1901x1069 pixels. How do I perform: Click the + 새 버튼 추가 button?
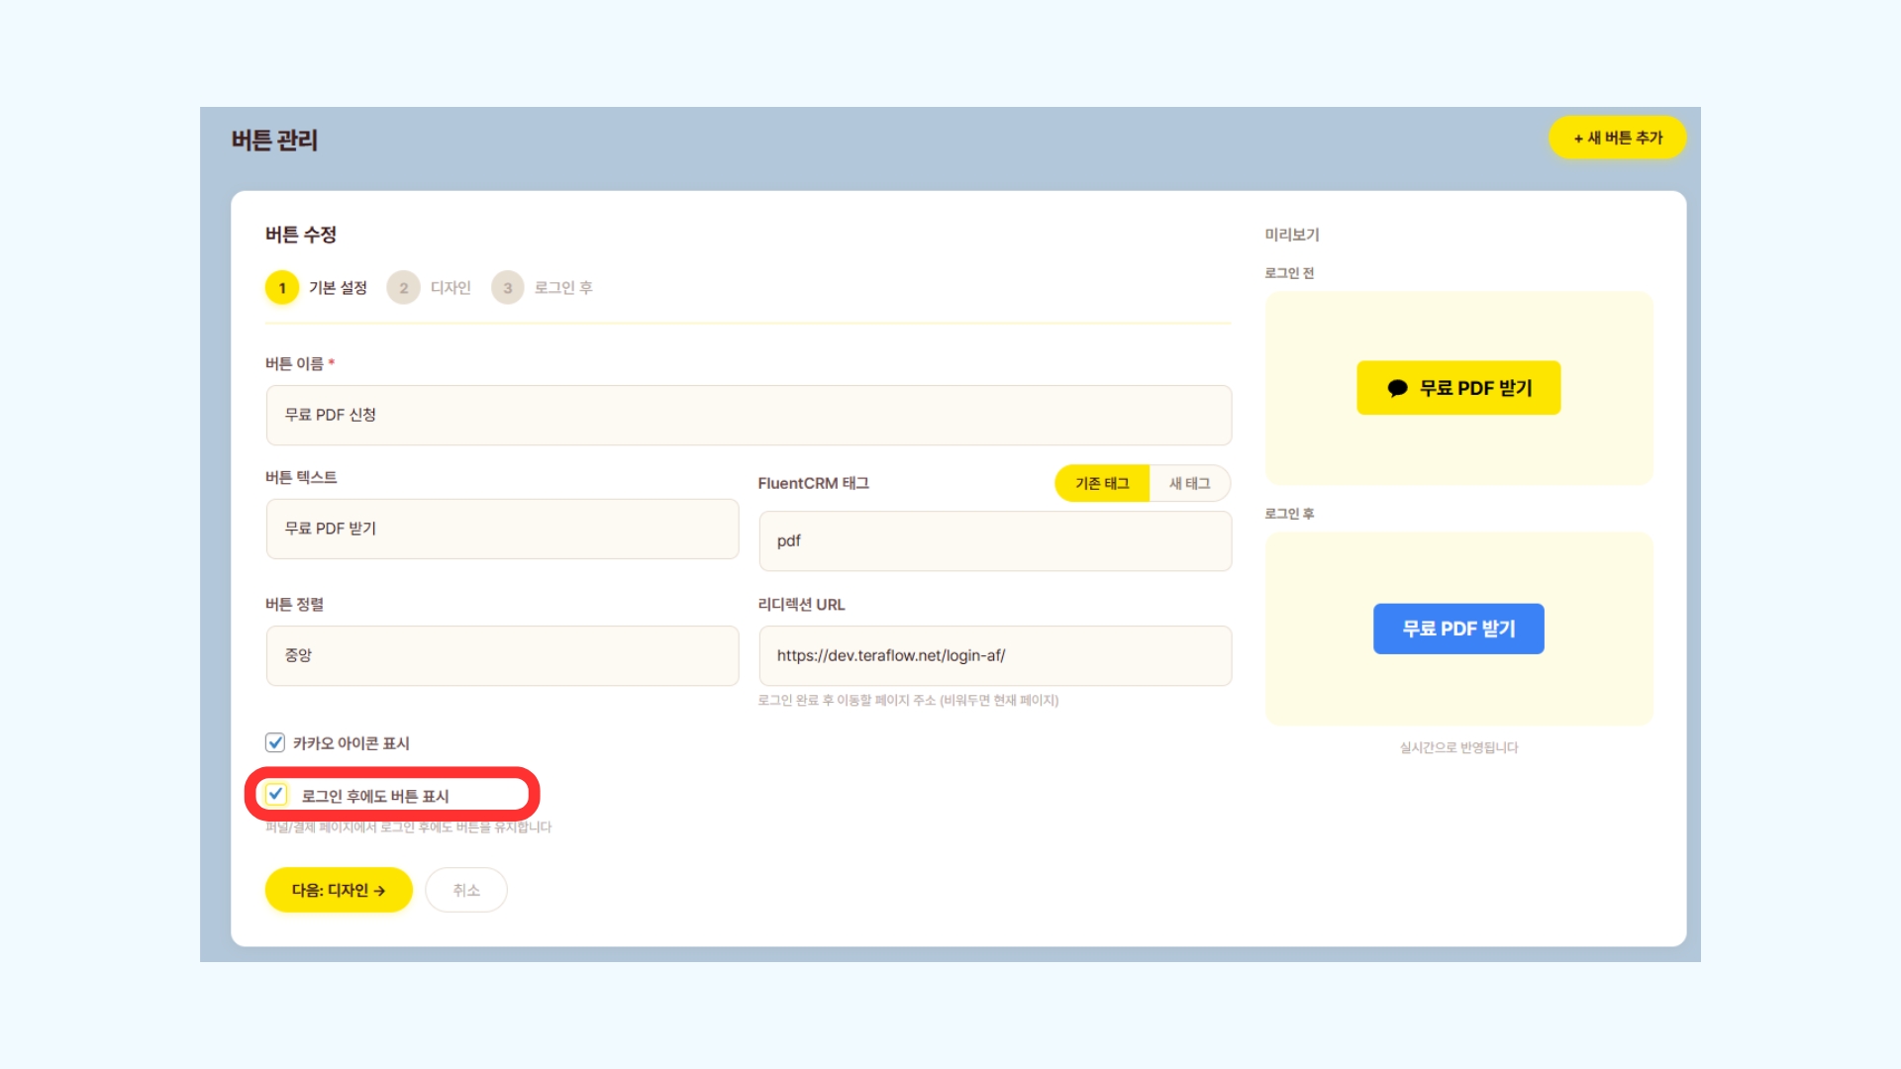point(1618,138)
